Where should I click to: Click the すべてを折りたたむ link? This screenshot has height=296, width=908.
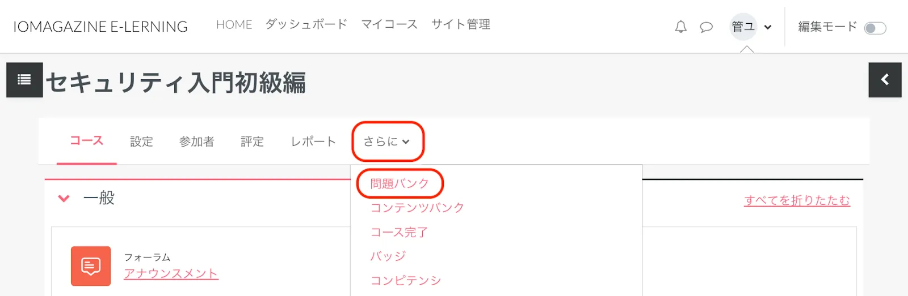pos(797,200)
